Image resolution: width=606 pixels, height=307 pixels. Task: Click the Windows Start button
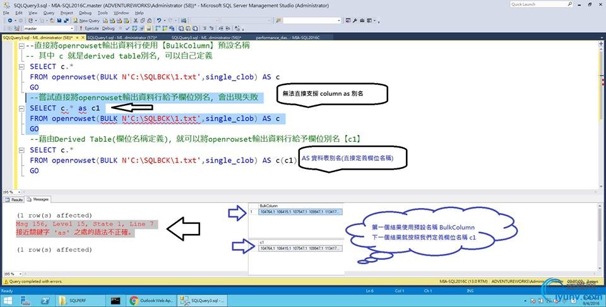[x=7, y=301]
